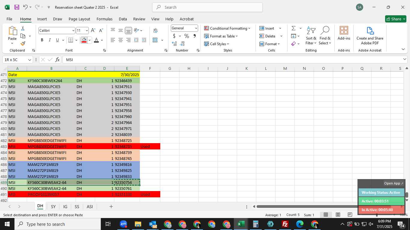The width and height of the screenshot is (410, 230).
Task: Collapse the ribbon with the chevron
Action: coord(403,49)
